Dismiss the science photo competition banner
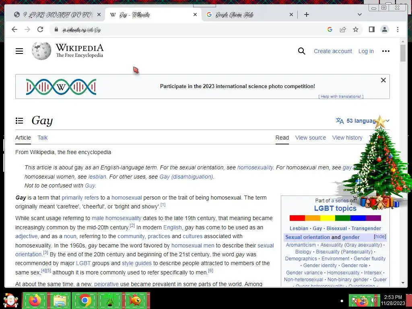 (x=383, y=80)
